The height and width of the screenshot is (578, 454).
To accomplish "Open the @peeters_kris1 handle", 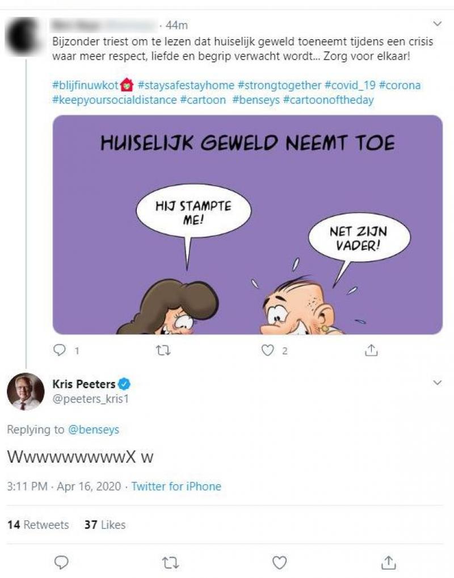I will (91, 399).
